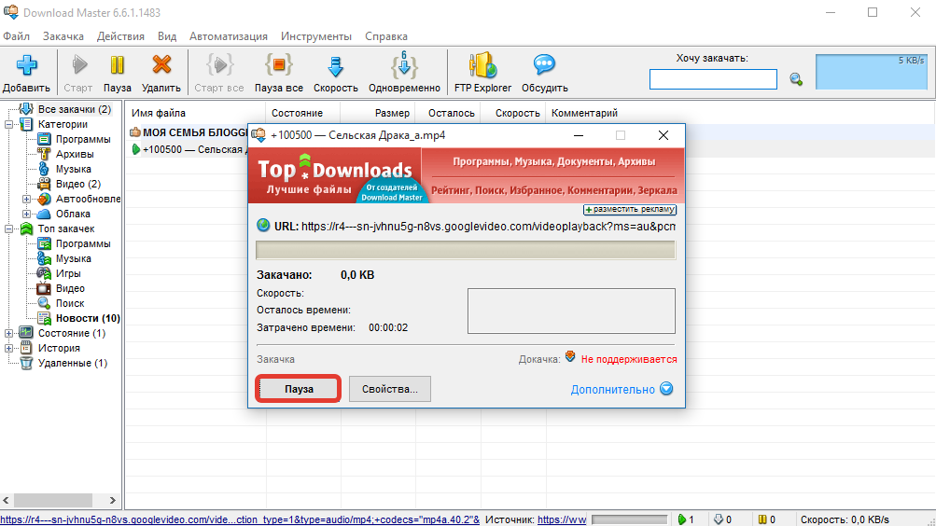936x526 pixels.
Task: Click the yellow paused downloads status icon
Action: click(x=762, y=519)
